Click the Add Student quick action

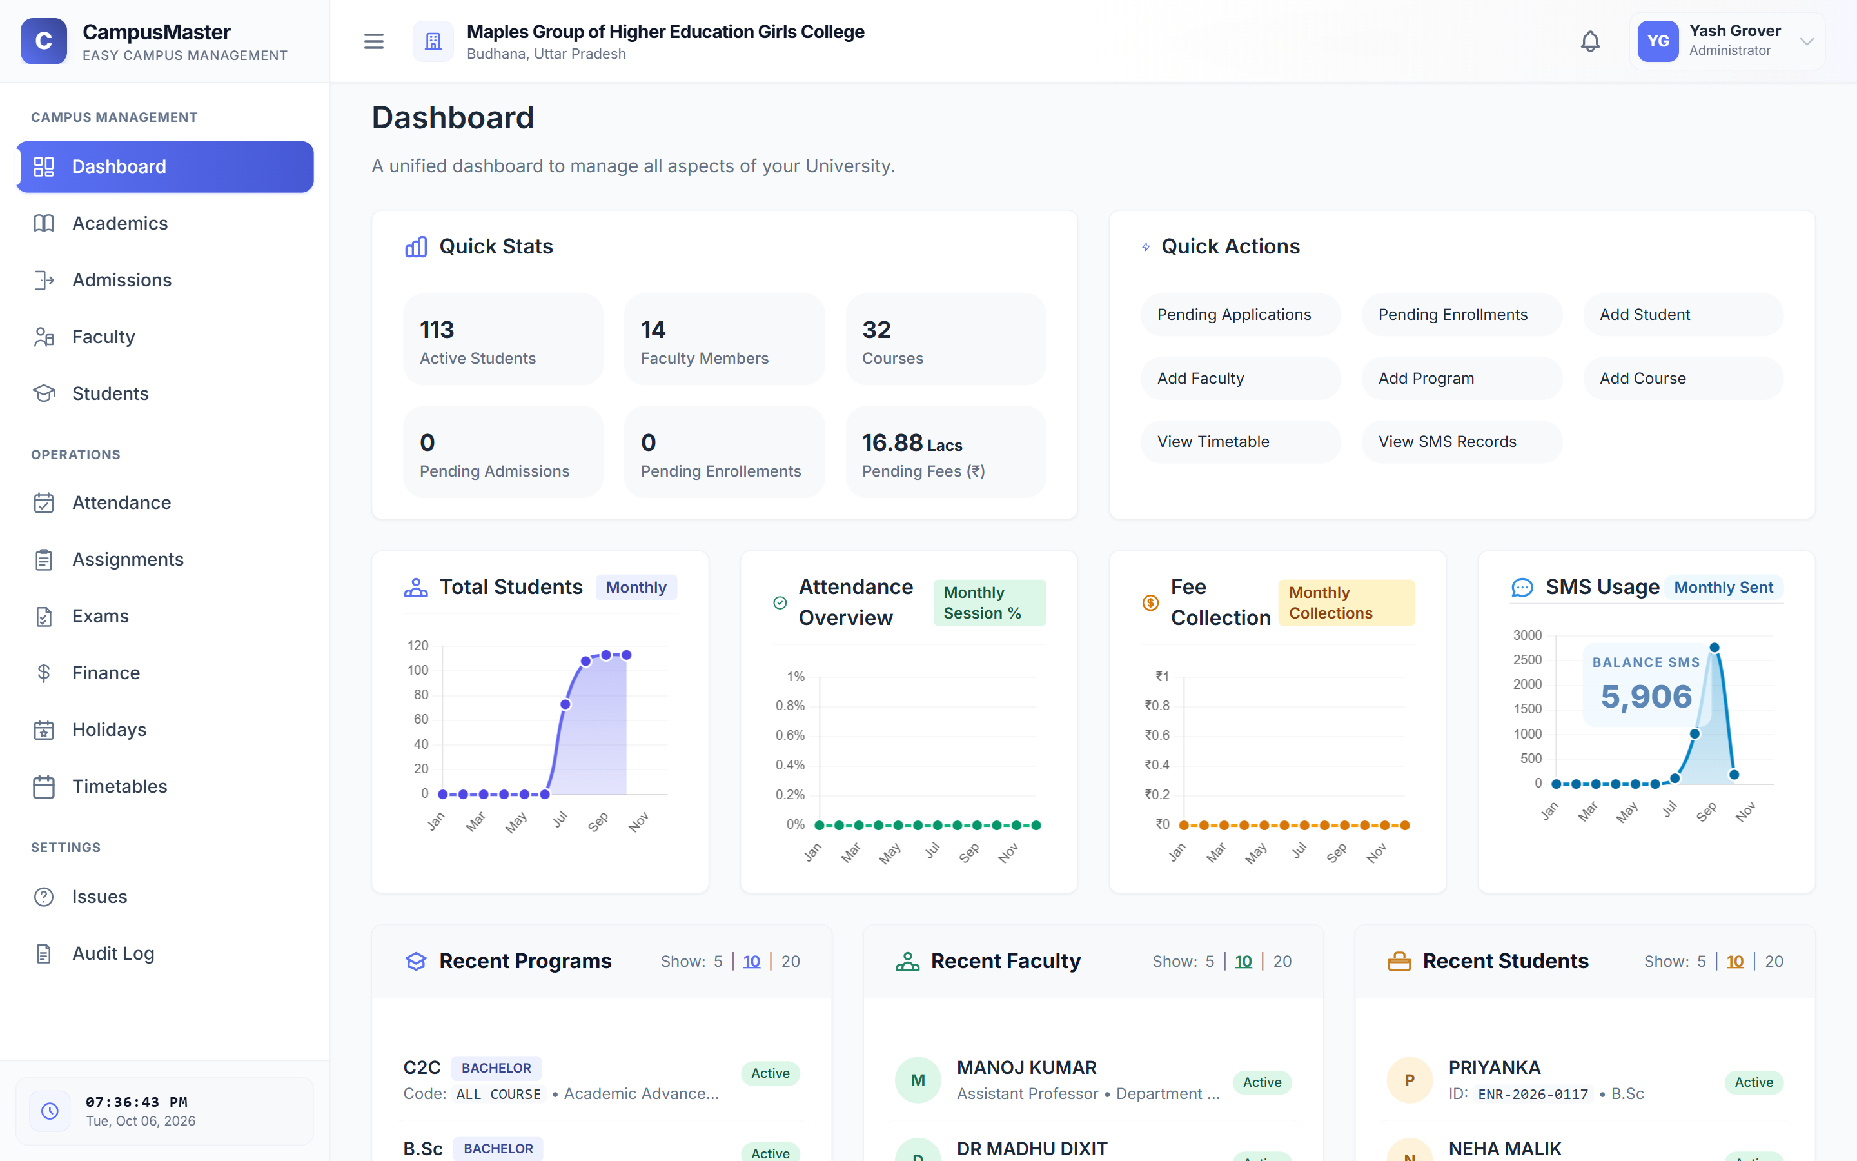pos(1683,315)
